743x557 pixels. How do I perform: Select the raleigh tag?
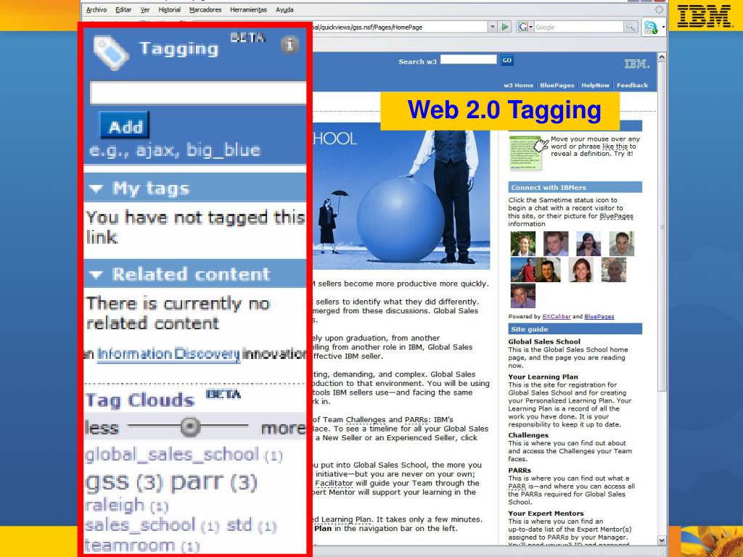point(126,506)
